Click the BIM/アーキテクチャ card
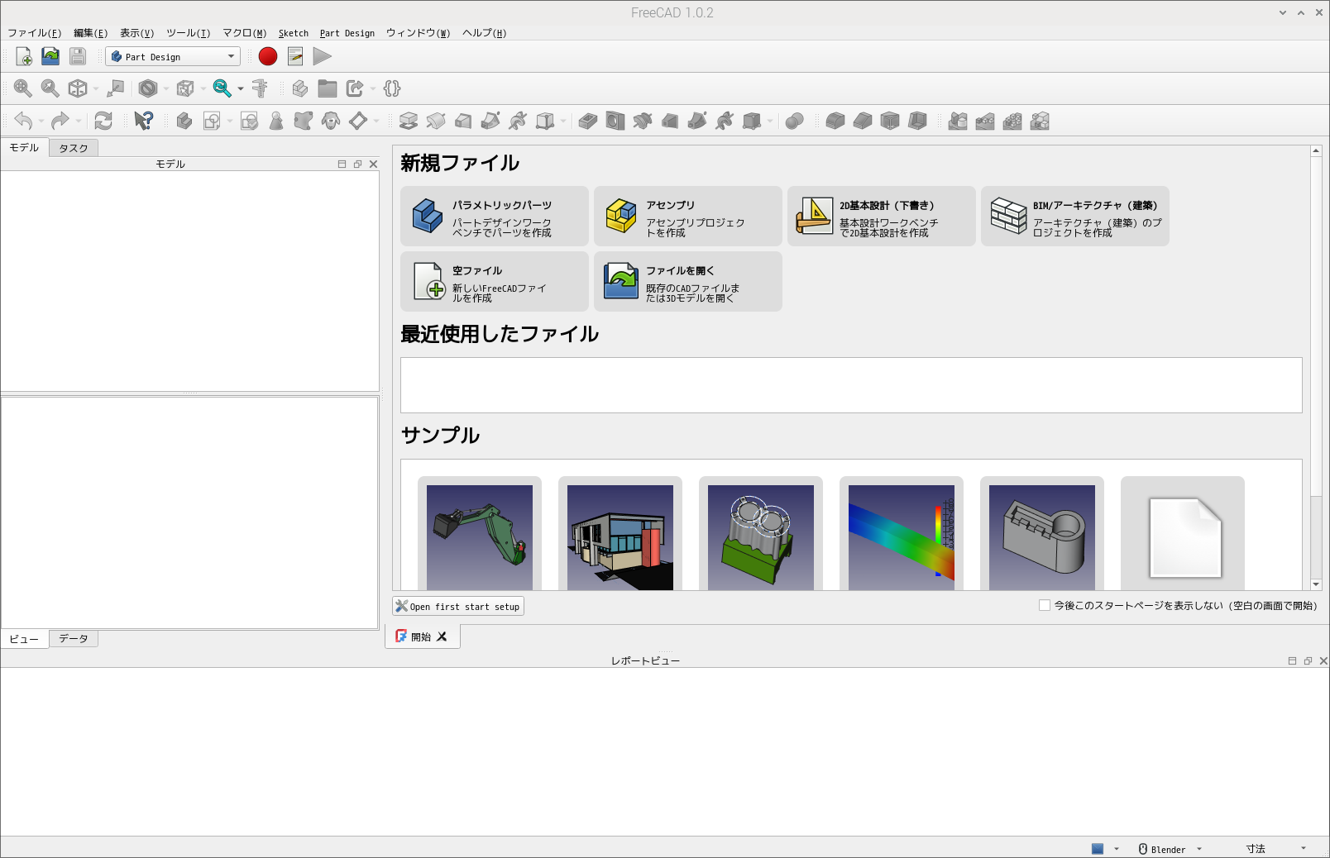The height and width of the screenshot is (858, 1330). click(1075, 216)
